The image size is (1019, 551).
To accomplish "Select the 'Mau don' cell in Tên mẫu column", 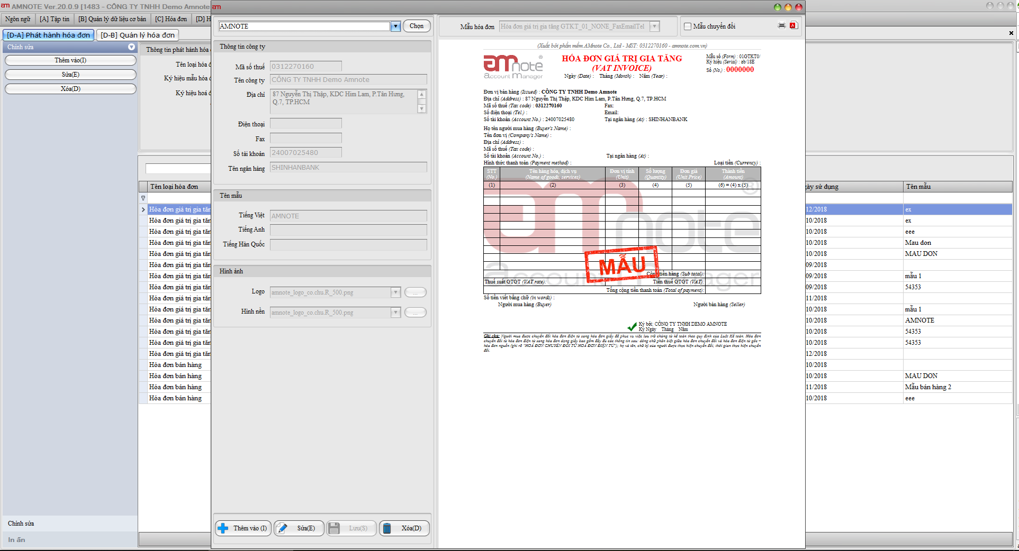I will coord(958,243).
